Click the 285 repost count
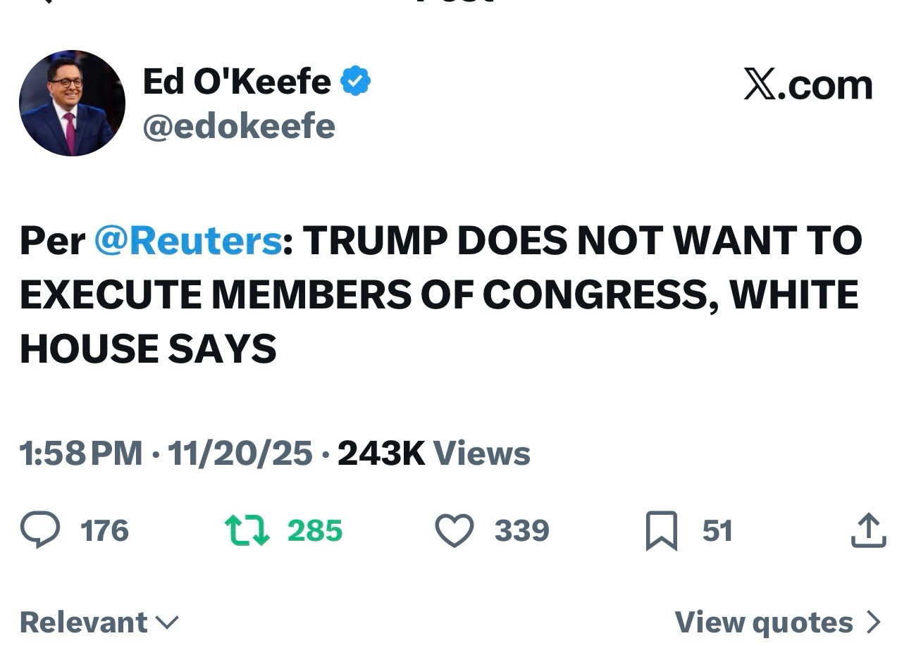Image resolution: width=909 pixels, height=662 pixels. 315,530
